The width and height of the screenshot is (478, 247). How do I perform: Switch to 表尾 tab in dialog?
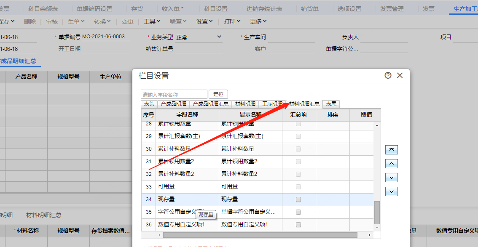coord(331,104)
